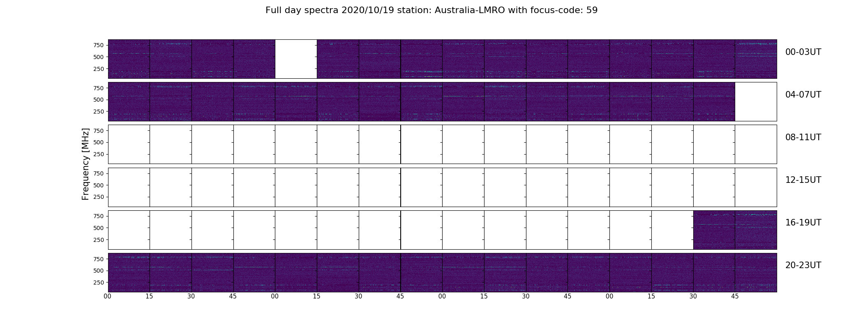Click the 08-11UT row label
This screenshot has width=863, height=328.
coord(803,137)
